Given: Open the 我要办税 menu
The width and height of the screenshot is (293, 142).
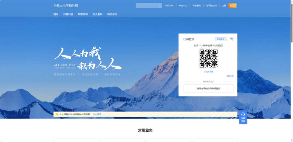Looking at the screenshot, I should [68, 14].
